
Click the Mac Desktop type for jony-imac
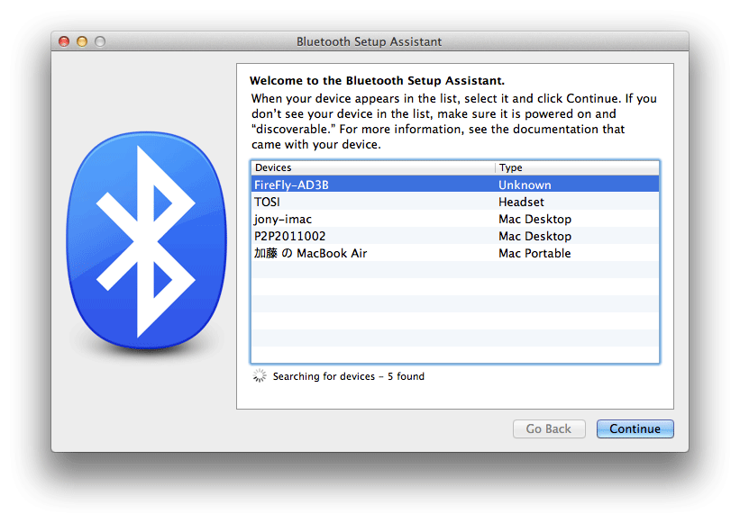click(534, 219)
